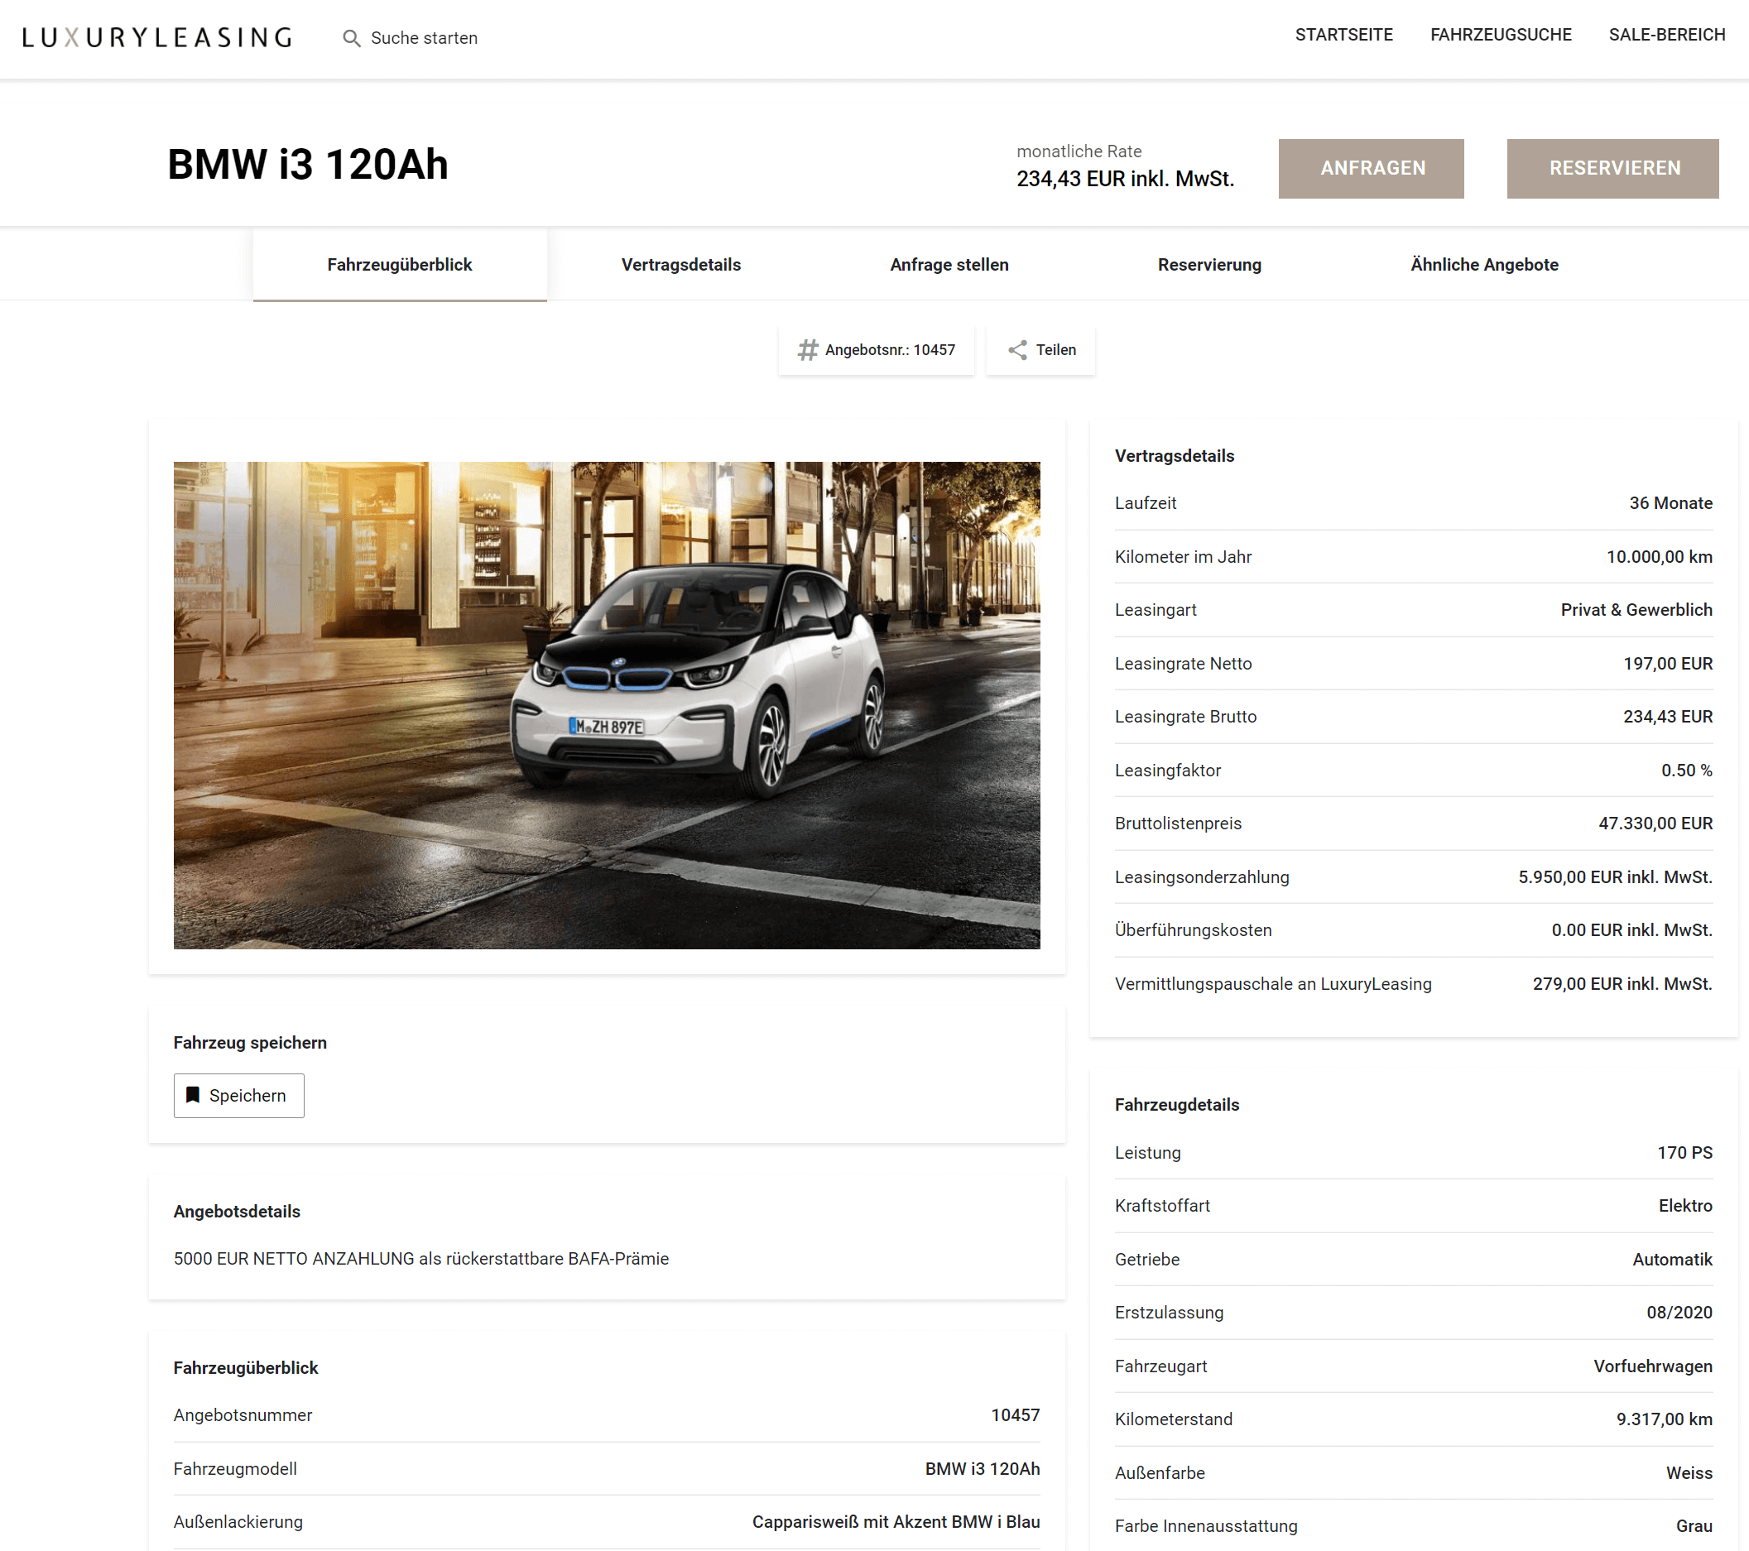Select the Fahrzeugüberblick tab
The image size is (1749, 1551).
coord(400,264)
